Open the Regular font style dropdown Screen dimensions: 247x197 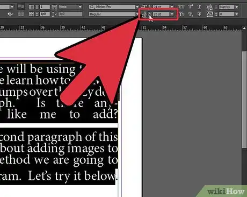click(137, 14)
